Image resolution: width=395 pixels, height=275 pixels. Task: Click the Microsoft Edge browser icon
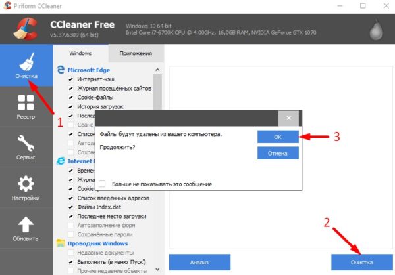click(61, 70)
